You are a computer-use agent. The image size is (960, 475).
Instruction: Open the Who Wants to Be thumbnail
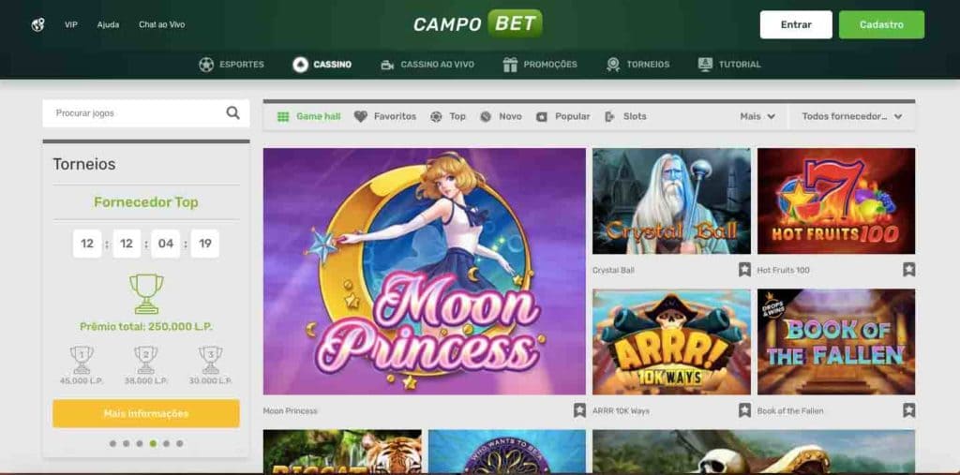point(507,452)
